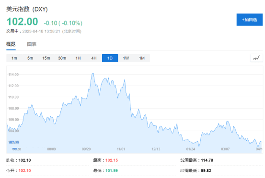Click the 106.00 y-axis label
Image resolution: width=265 pixels, height=178 pixels.
13,120
